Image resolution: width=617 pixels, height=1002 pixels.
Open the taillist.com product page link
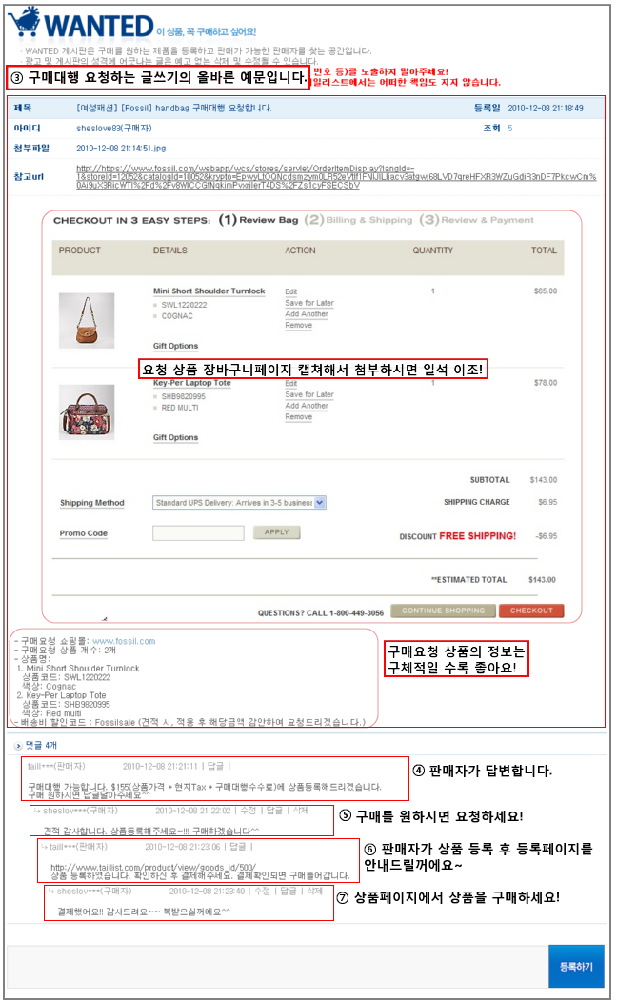(153, 867)
